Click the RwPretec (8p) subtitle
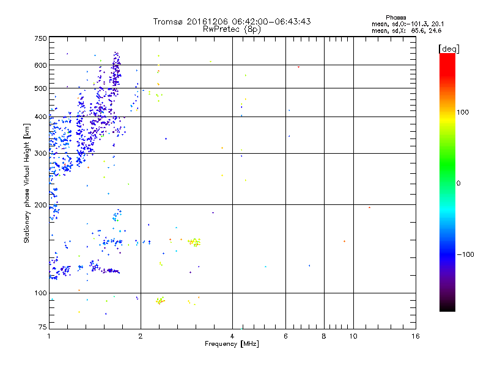489x366 pixels. pos(232,29)
